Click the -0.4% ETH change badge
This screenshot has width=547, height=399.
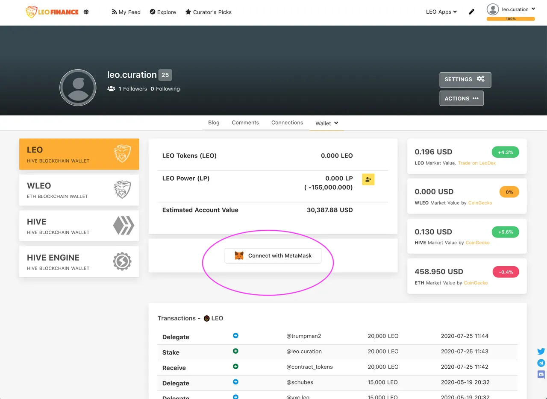pos(506,272)
